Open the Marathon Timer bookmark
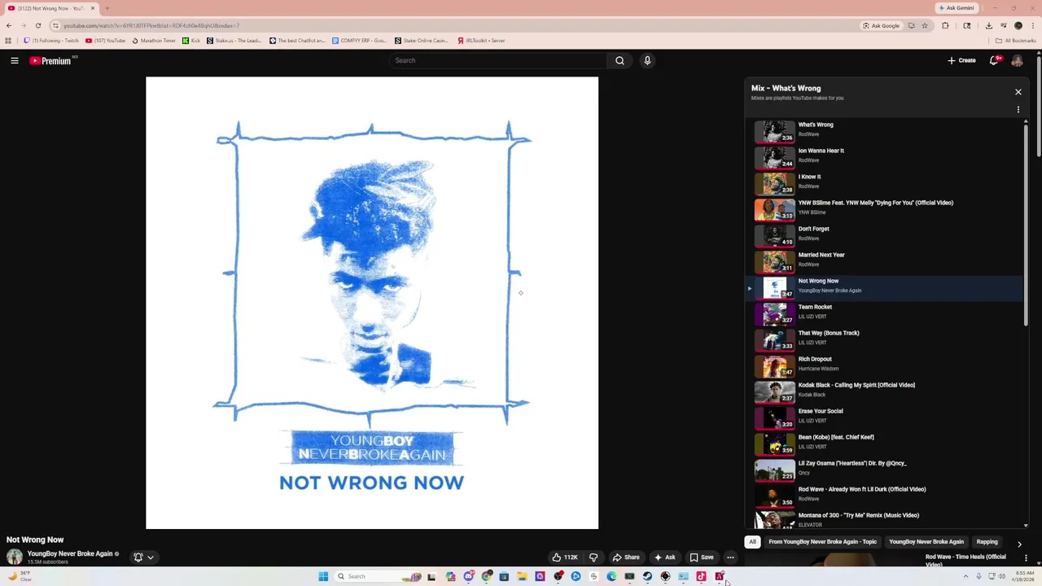The height and width of the screenshot is (586, 1042). coord(153,41)
